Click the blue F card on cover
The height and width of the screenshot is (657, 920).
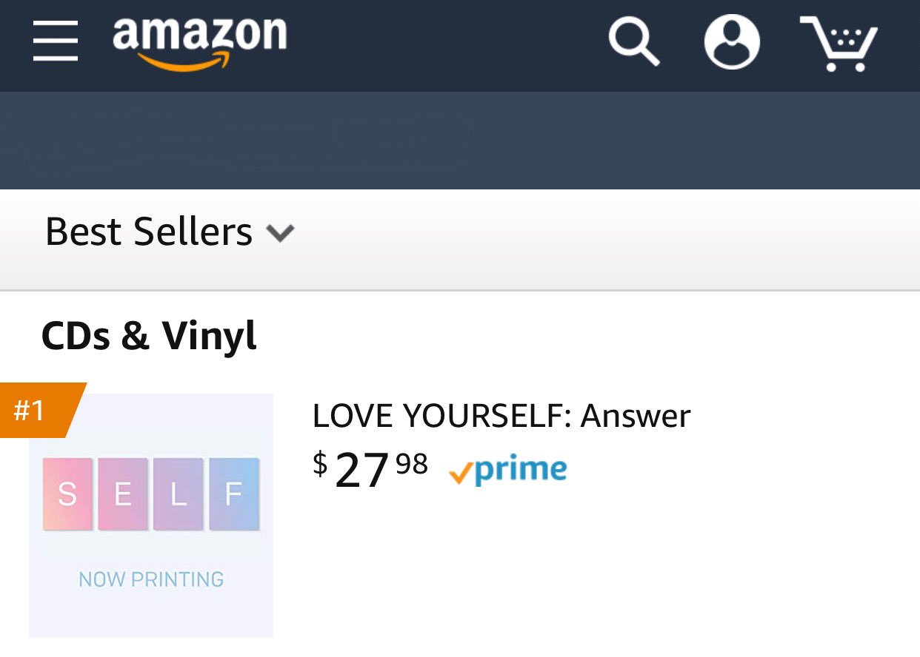pos(234,494)
